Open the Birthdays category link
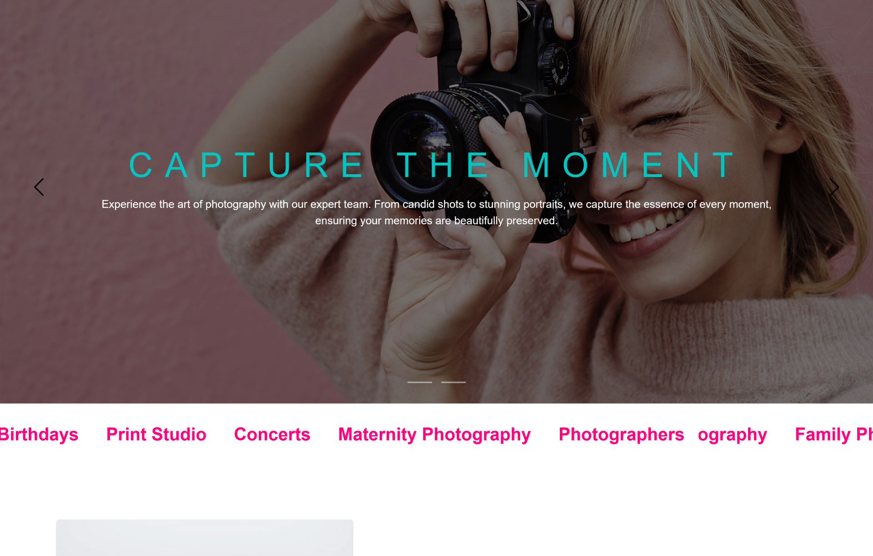Image resolution: width=873 pixels, height=556 pixels. coord(39,434)
